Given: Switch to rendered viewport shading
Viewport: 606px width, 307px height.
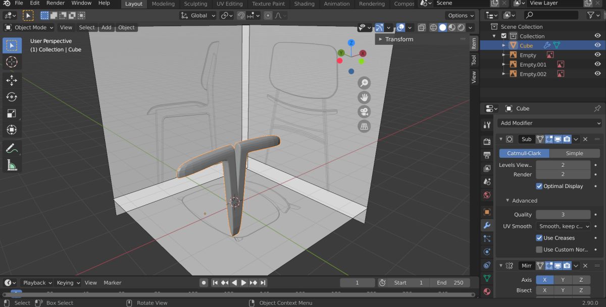Looking at the screenshot, I should (x=461, y=28).
